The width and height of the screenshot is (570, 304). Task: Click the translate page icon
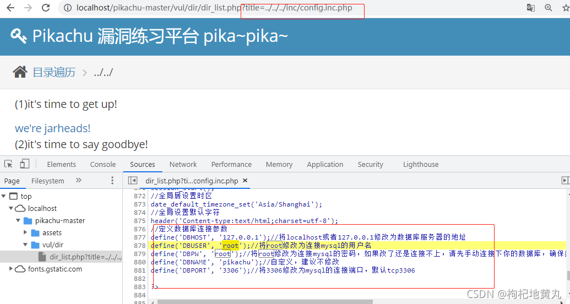[x=531, y=8]
